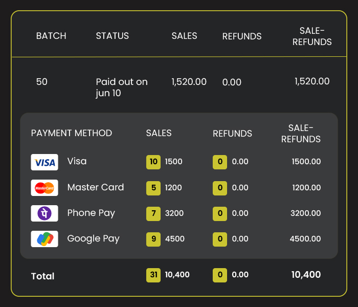Click Visa refunds count badge
This screenshot has height=307, width=358.
(x=220, y=162)
